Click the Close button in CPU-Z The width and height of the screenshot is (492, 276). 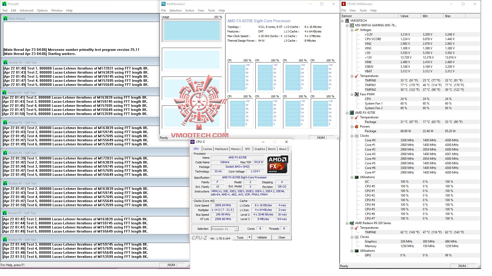281,237
